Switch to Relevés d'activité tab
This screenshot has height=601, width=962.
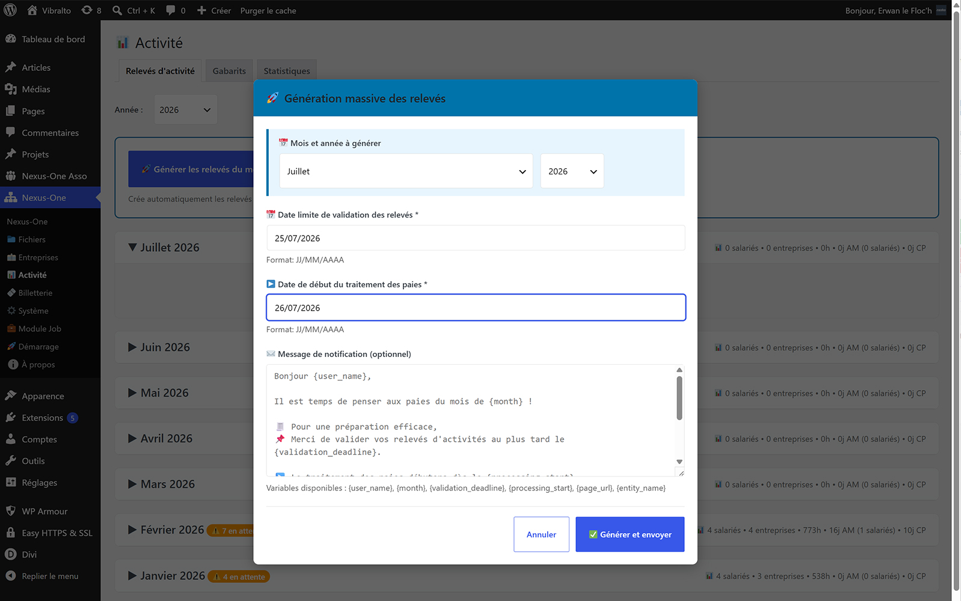tap(160, 71)
